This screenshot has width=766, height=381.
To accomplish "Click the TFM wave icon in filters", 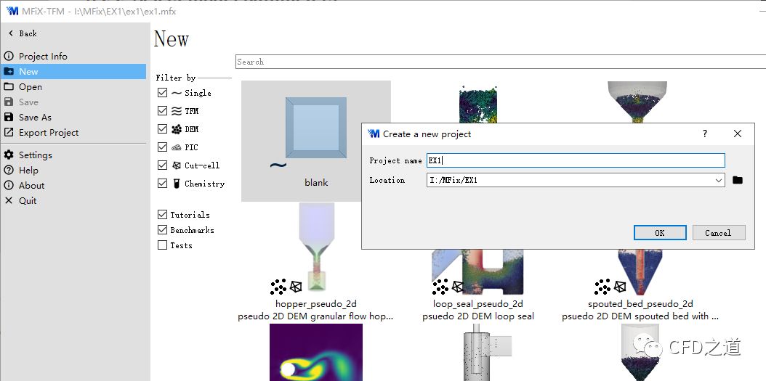I will pyautogui.click(x=177, y=111).
